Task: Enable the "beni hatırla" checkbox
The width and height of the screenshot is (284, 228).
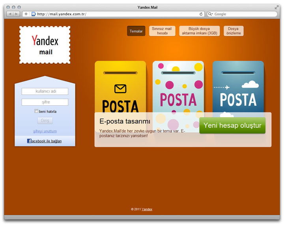Action: 36,111
